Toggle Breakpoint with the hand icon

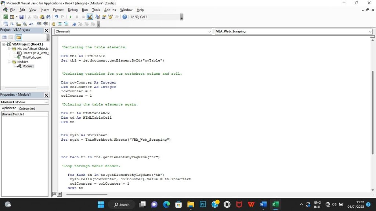53,24
